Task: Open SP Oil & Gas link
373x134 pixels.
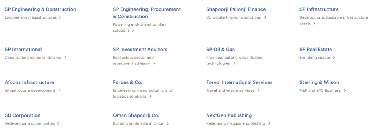Action: click(220, 50)
